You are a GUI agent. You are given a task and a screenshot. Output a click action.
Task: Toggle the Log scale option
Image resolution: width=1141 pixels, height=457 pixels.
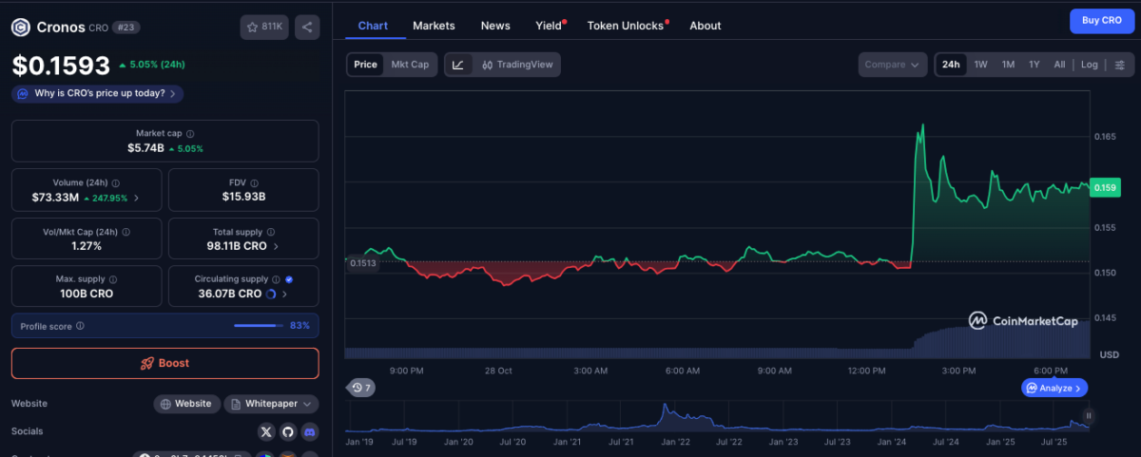coord(1089,65)
